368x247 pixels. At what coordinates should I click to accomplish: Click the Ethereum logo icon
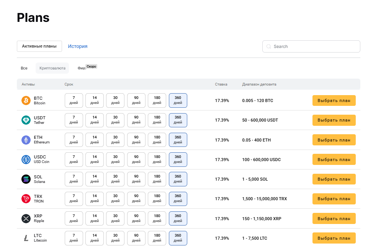pos(26,140)
